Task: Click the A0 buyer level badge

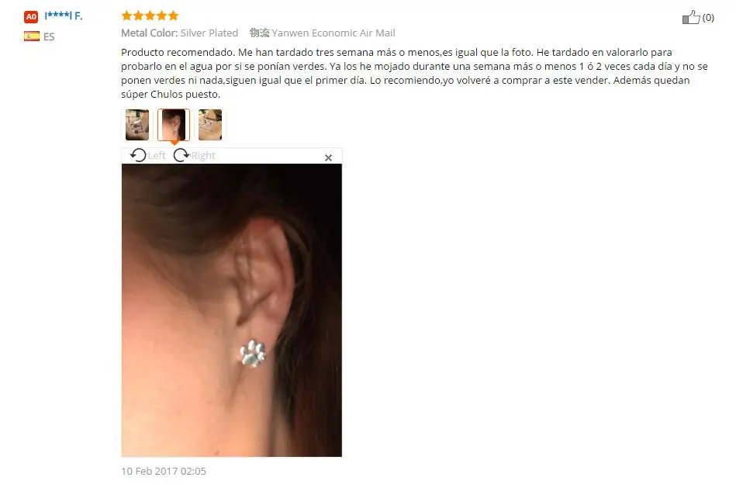Action: tap(31, 17)
